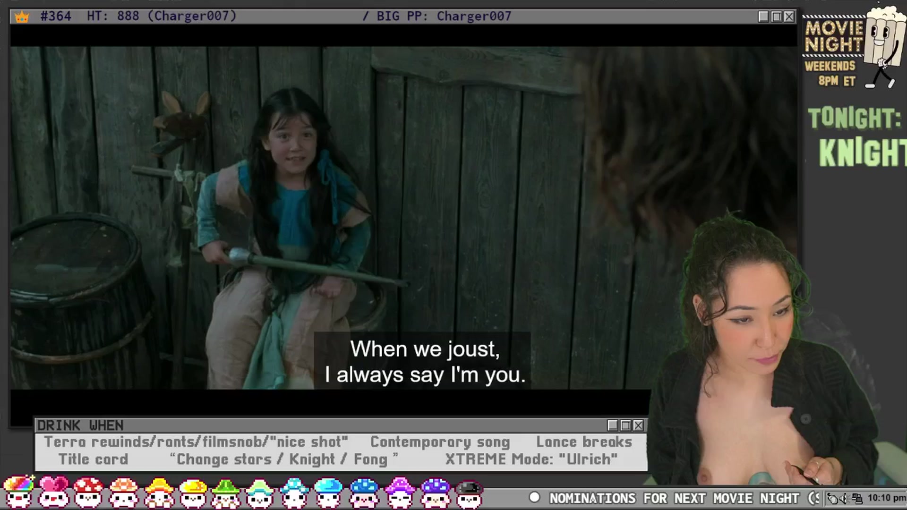The height and width of the screenshot is (510, 907).
Task: Click the NOMINATIONS FOR NEXT MOVIE NIGHT ticker
Action: [674, 498]
